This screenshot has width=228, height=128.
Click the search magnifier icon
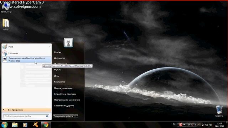coord(47,116)
